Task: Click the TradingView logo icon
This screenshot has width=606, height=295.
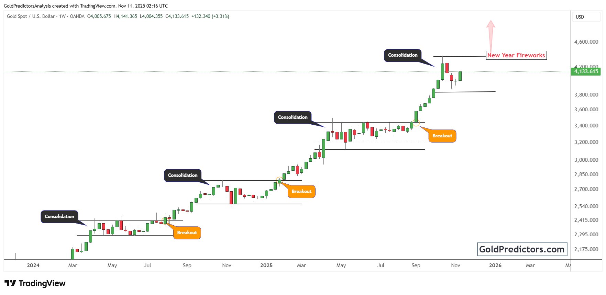Action: (10, 283)
